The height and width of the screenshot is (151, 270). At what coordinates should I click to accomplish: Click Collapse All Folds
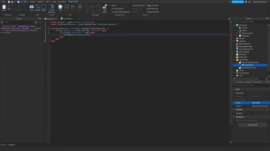(x=153, y=12)
